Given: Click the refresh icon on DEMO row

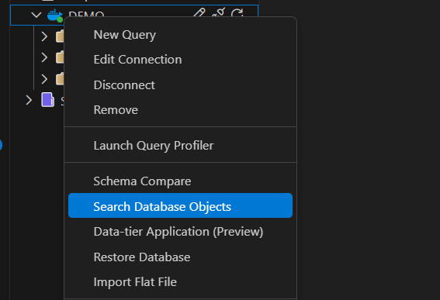Looking at the screenshot, I should (237, 13).
